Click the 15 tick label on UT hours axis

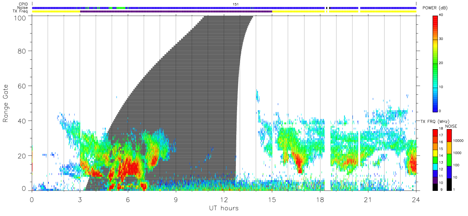272,200
